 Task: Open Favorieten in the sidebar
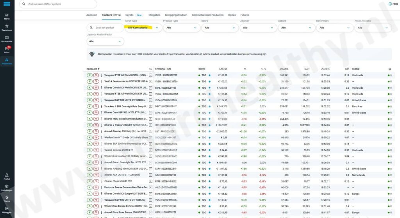pos(7,28)
